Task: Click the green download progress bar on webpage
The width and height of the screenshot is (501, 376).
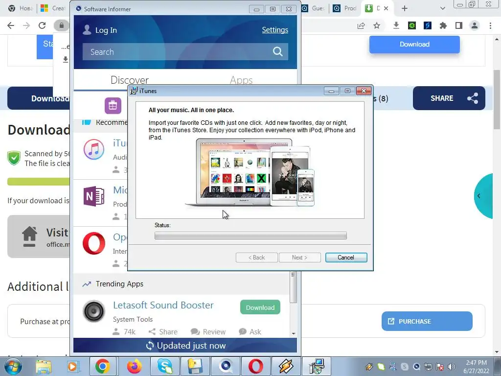Action: click(x=38, y=182)
